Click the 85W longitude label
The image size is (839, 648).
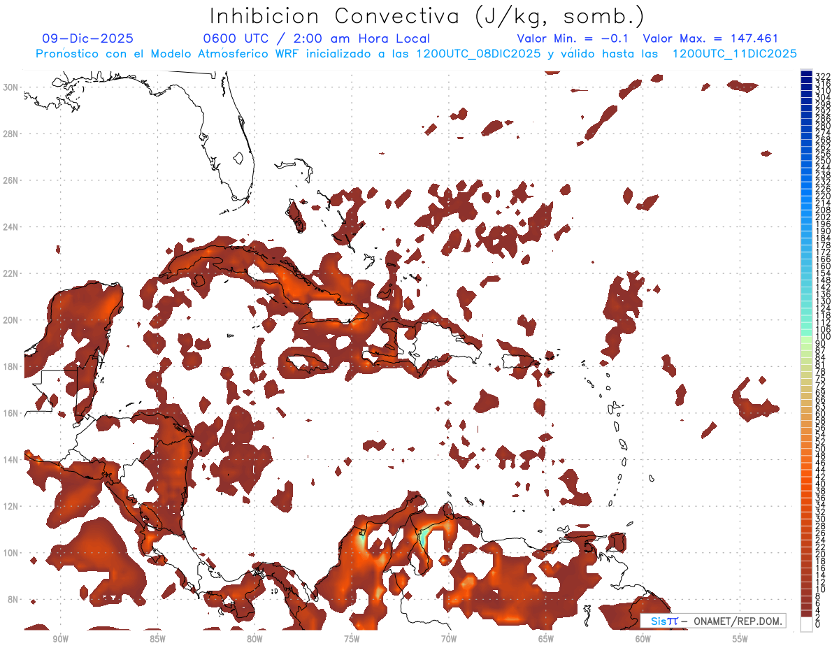[x=157, y=639]
